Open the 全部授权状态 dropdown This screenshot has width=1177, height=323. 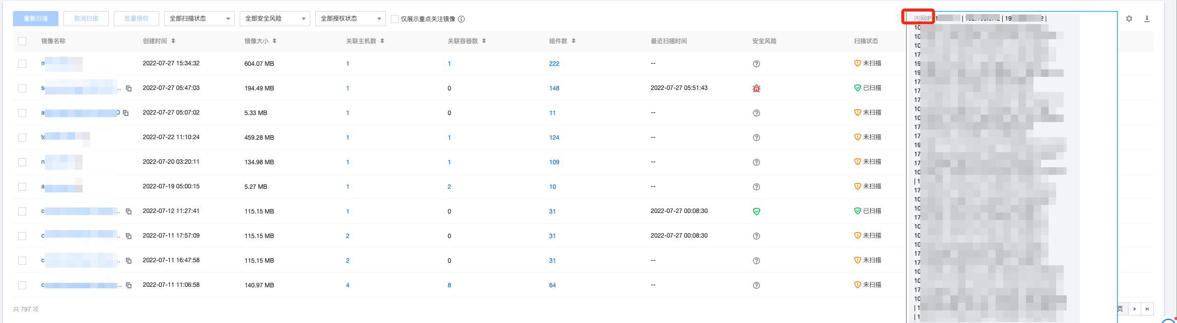pos(351,19)
